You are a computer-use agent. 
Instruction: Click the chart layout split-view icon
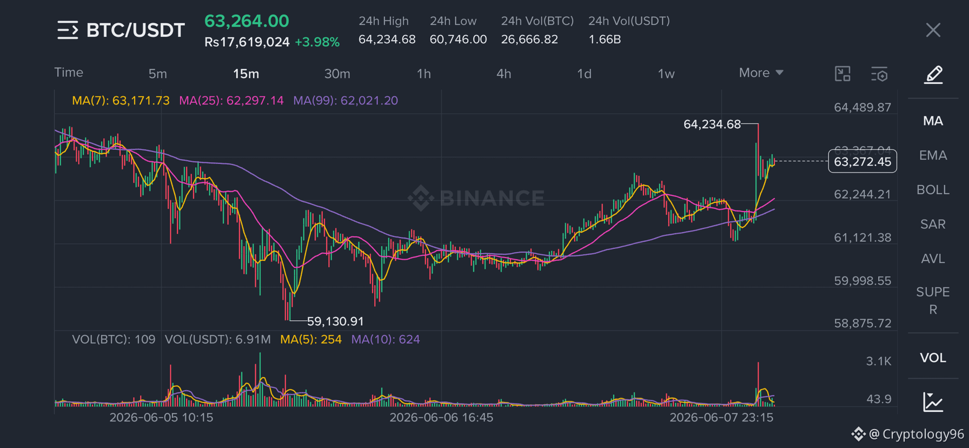tap(842, 74)
